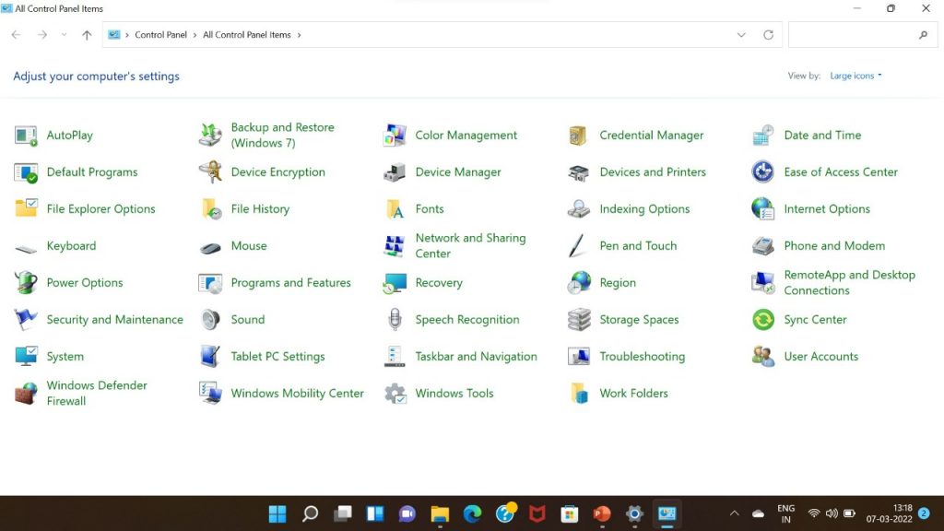Image resolution: width=944 pixels, height=531 pixels.
Task: Open the Troubleshooting icon
Action: pyautogui.click(x=579, y=357)
